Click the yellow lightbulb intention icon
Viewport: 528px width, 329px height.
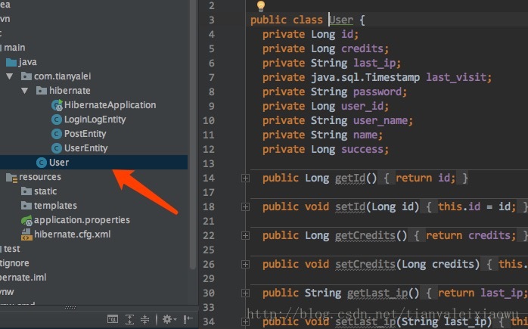[x=261, y=6]
